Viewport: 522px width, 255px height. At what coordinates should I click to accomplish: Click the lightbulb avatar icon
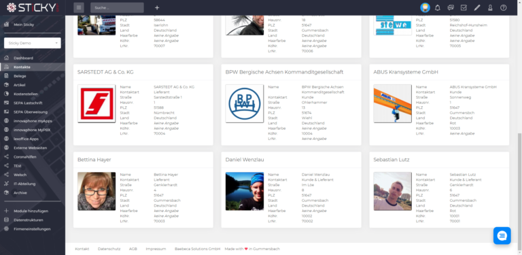click(x=425, y=7)
